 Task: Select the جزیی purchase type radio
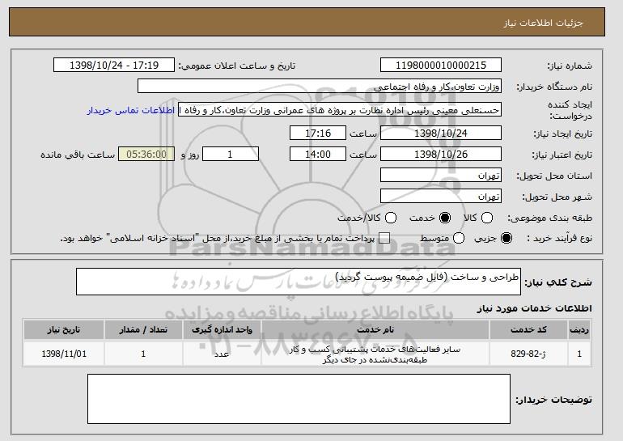pos(506,238)
